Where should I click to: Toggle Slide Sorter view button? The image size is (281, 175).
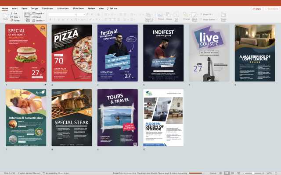click(227, 173)
